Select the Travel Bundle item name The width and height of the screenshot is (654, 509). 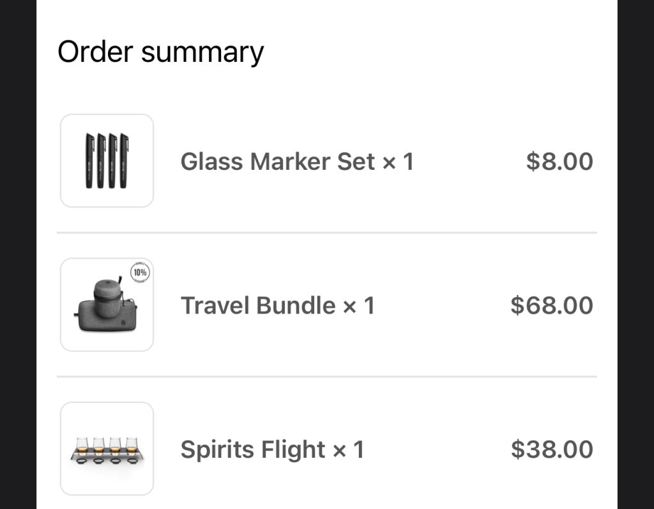[x=258, y=305]
